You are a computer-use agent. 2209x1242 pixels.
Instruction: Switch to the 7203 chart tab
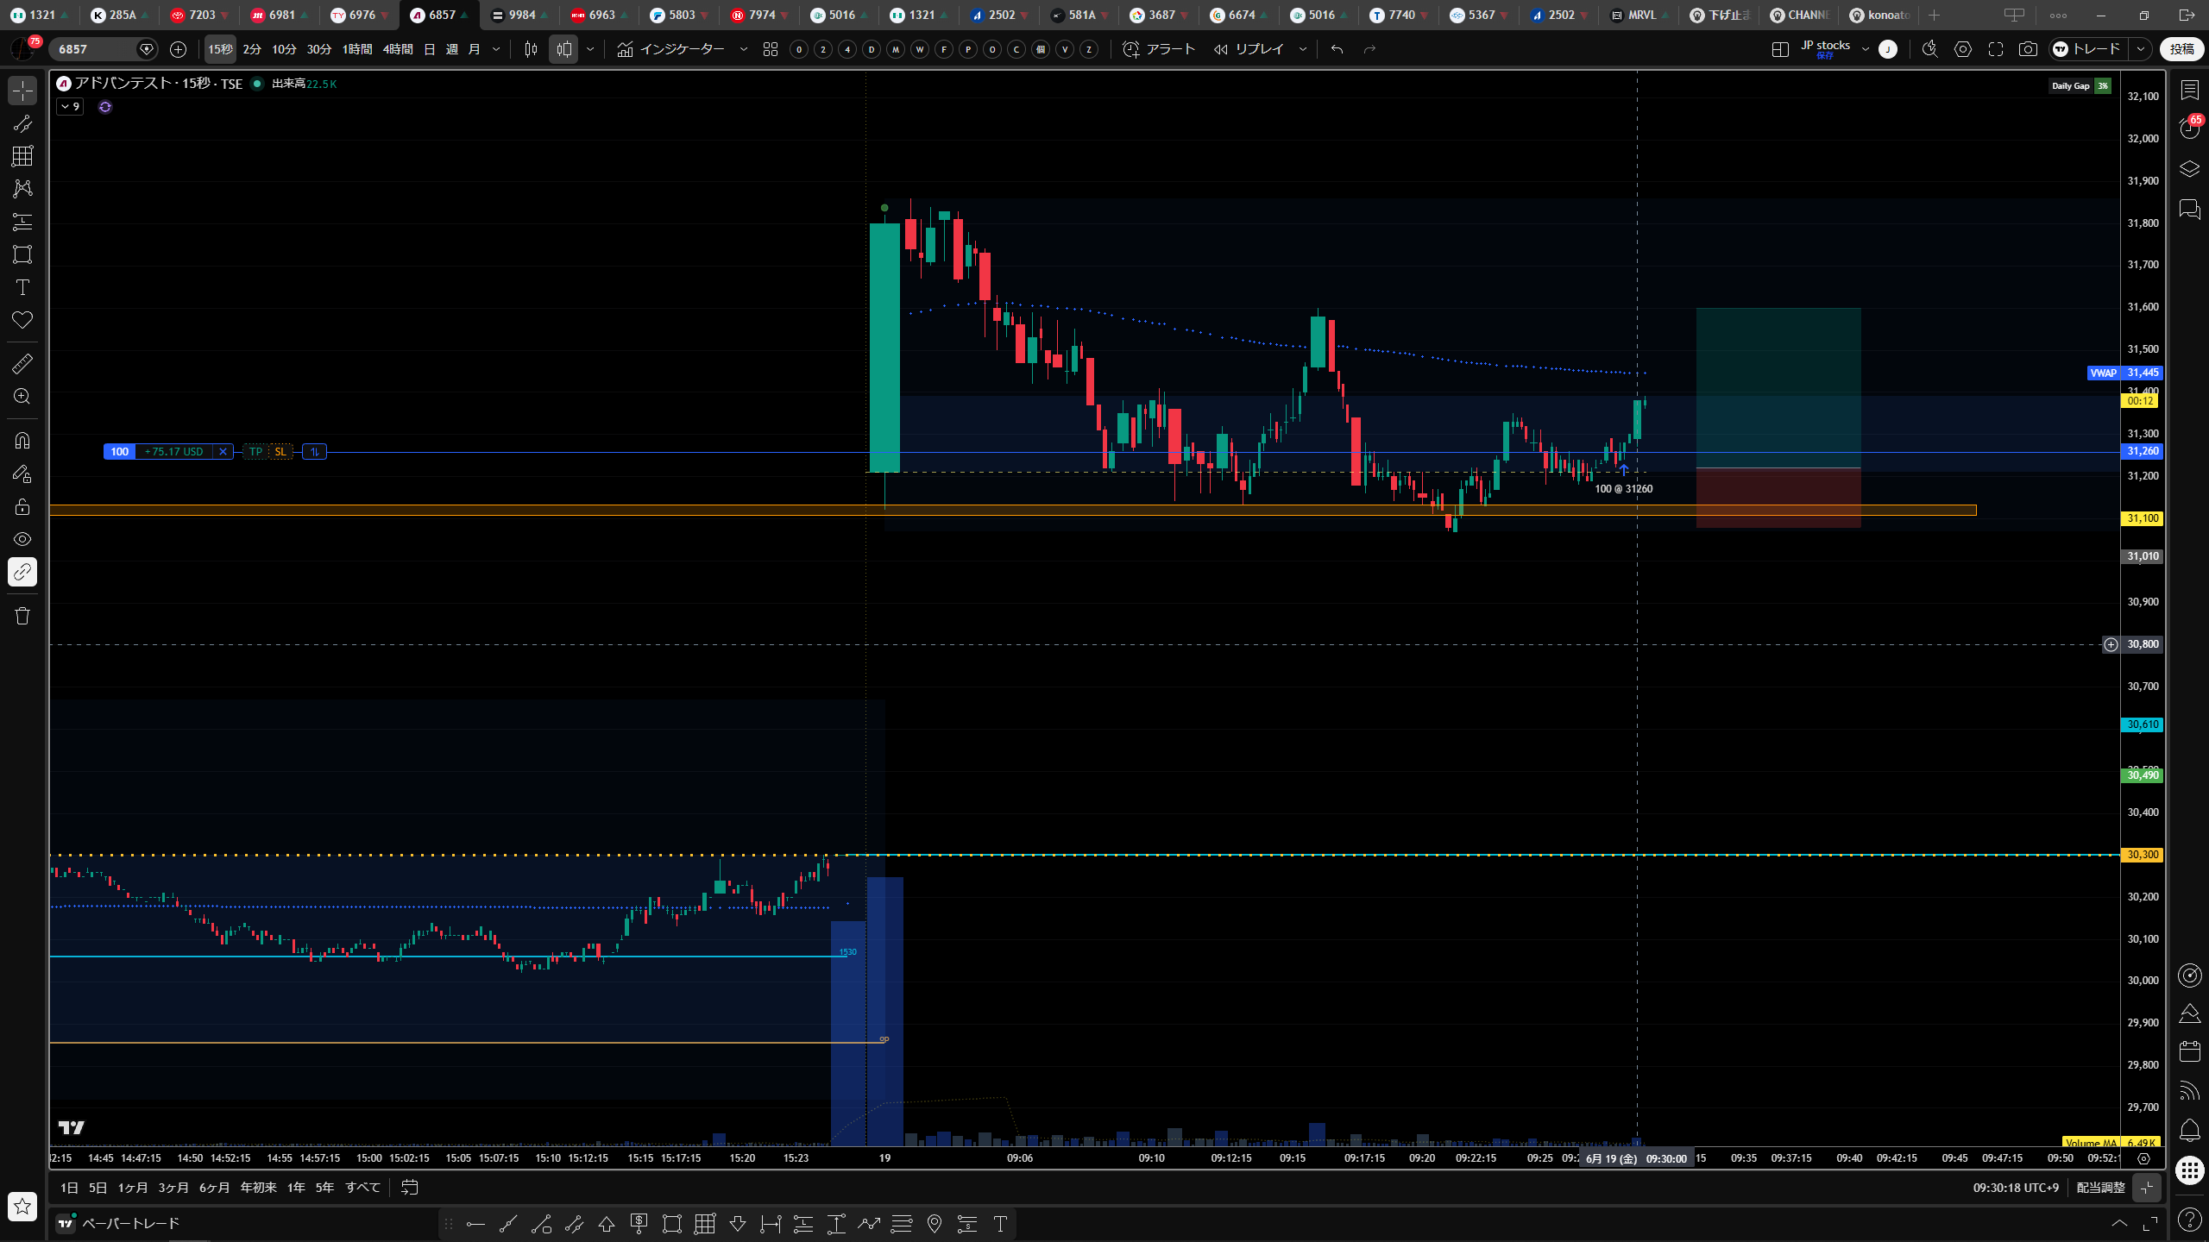pos(199,15)
